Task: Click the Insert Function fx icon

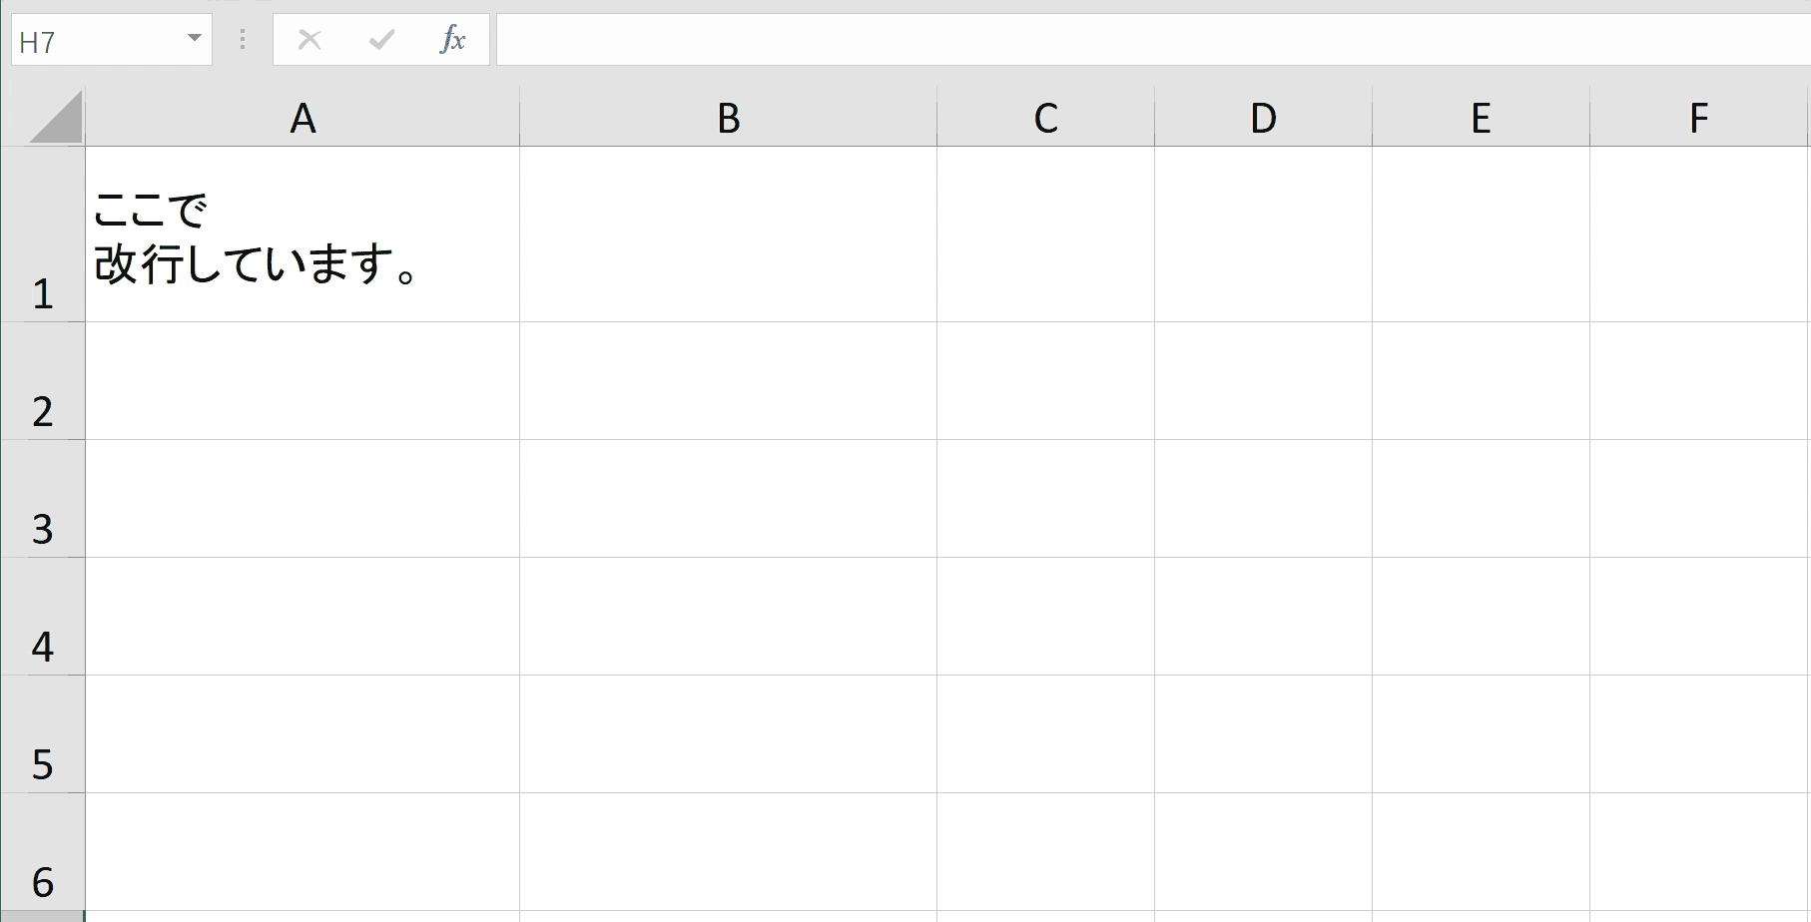Action: pos(453,40)
